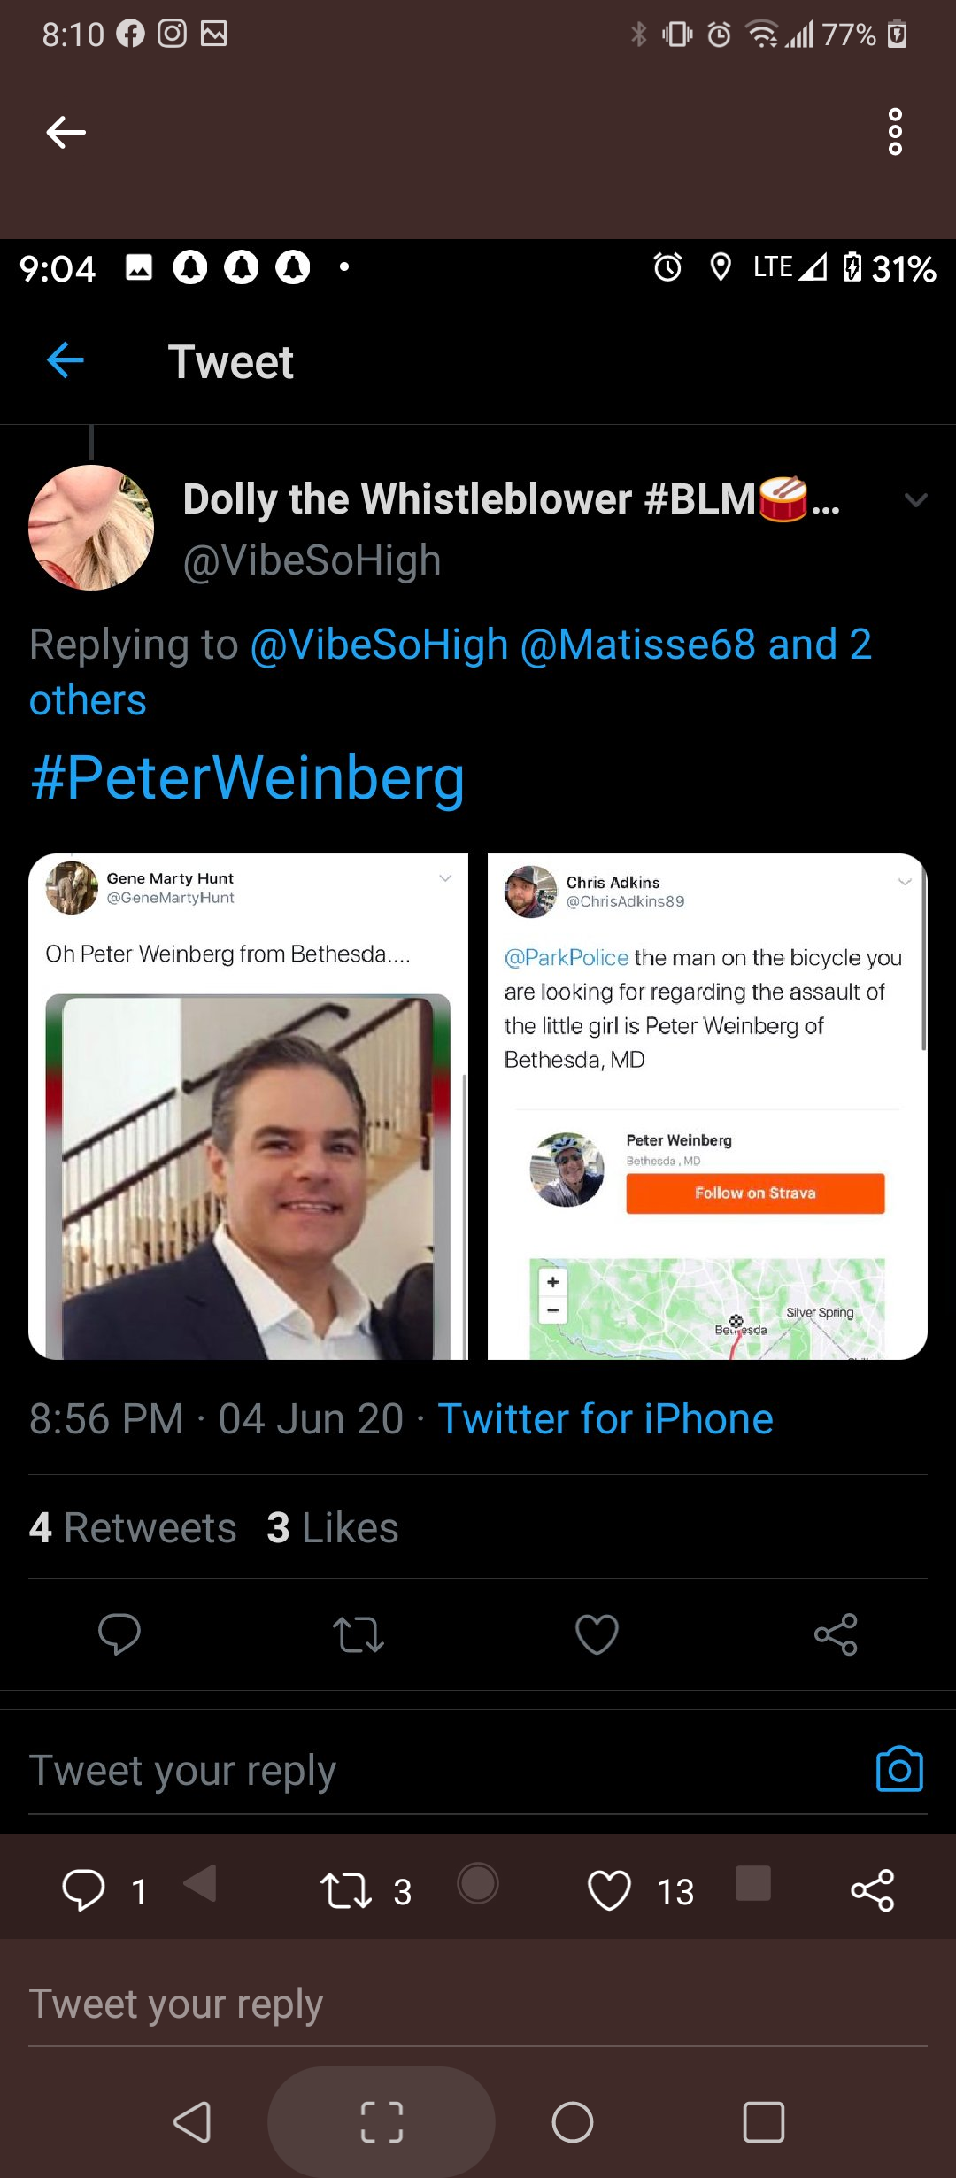The width and height of the screenshot is (956, 2178).
Task: Tap the inner share icon
Action: click(836, 1634)
